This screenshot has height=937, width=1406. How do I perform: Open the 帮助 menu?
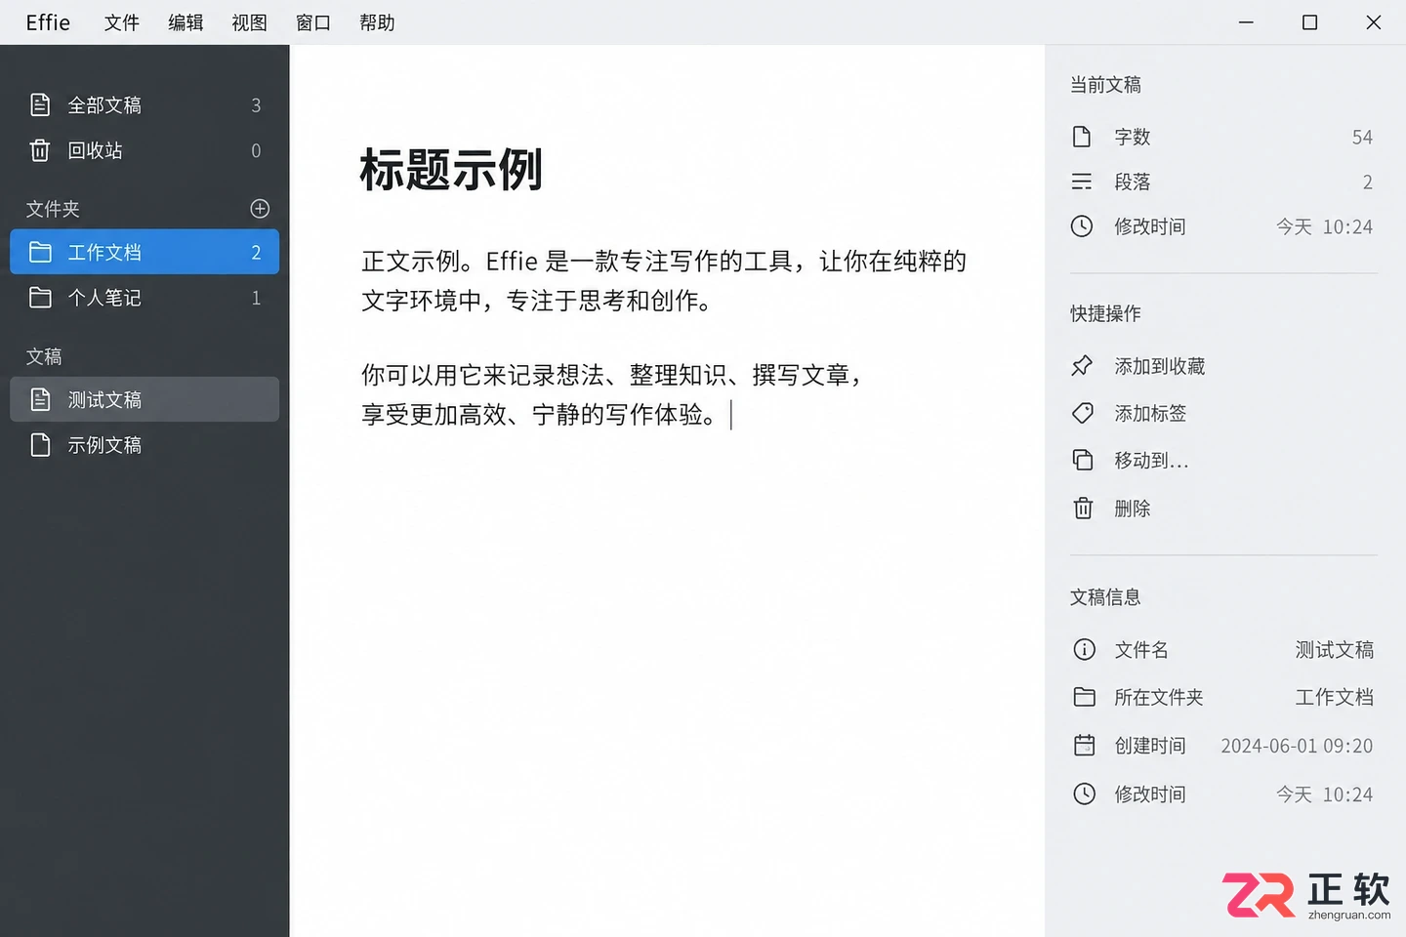pos(377,22)
